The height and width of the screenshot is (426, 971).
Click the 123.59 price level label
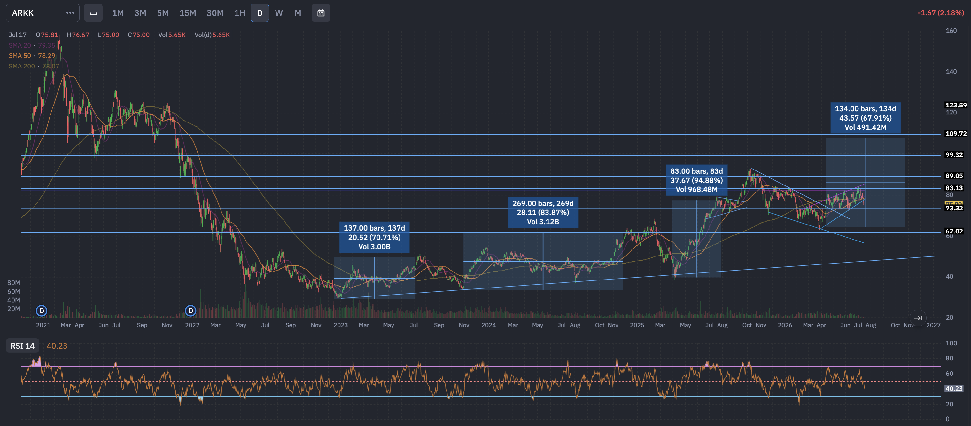[x=956, y=105]
